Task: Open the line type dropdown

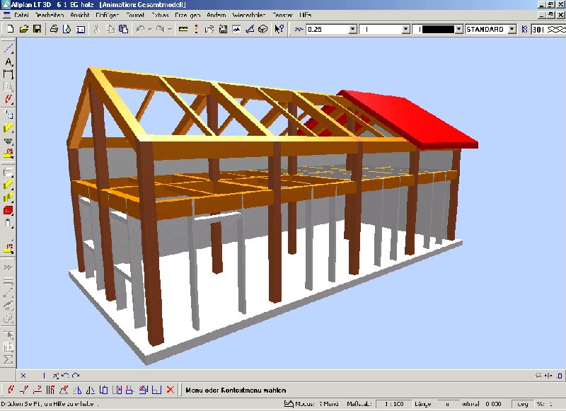Action: [x=405, y=30]
